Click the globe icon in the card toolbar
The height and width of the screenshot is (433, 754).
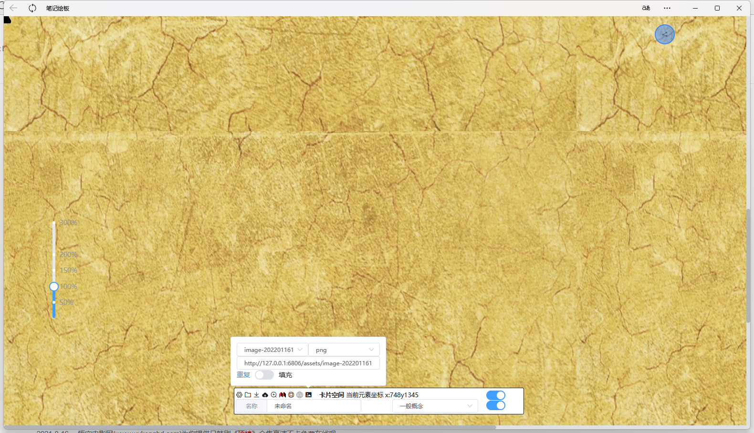[300, 395]
